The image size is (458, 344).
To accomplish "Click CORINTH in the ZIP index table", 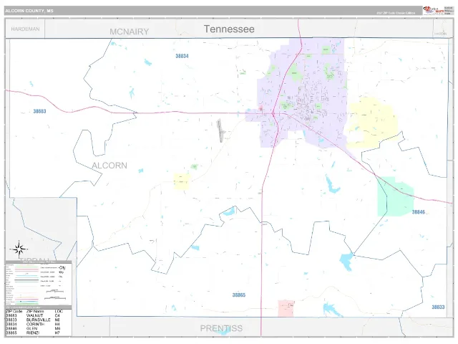I will (x=35, y=325).
